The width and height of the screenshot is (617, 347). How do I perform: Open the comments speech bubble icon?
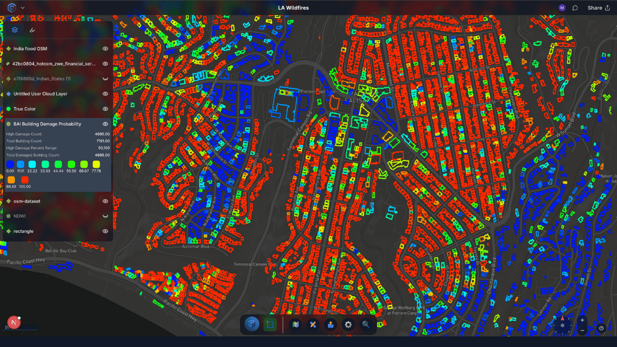pyautogui.click(x=575, y=8)
